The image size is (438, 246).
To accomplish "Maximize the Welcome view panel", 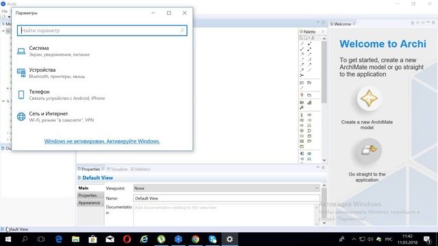I will click(x=433, y=23).
